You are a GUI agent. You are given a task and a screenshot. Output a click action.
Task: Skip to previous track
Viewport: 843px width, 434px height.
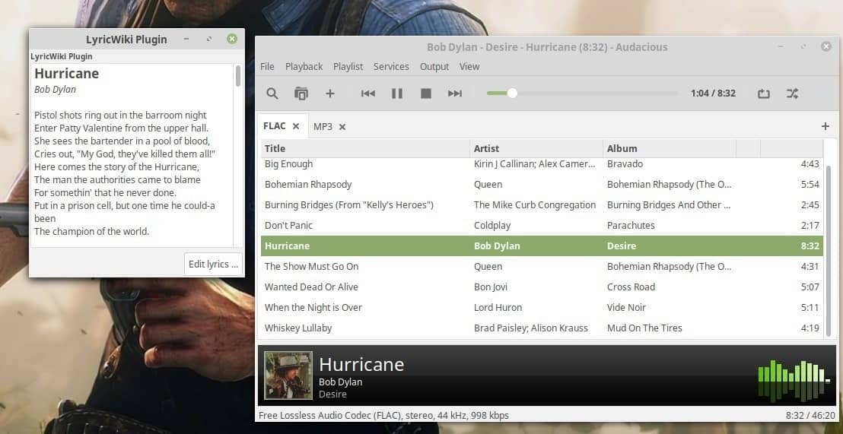click(x=367, y=93)
